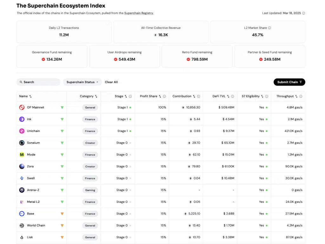Click the OP Mainnet chain logo
325x244 pixels.
(22, 107)
